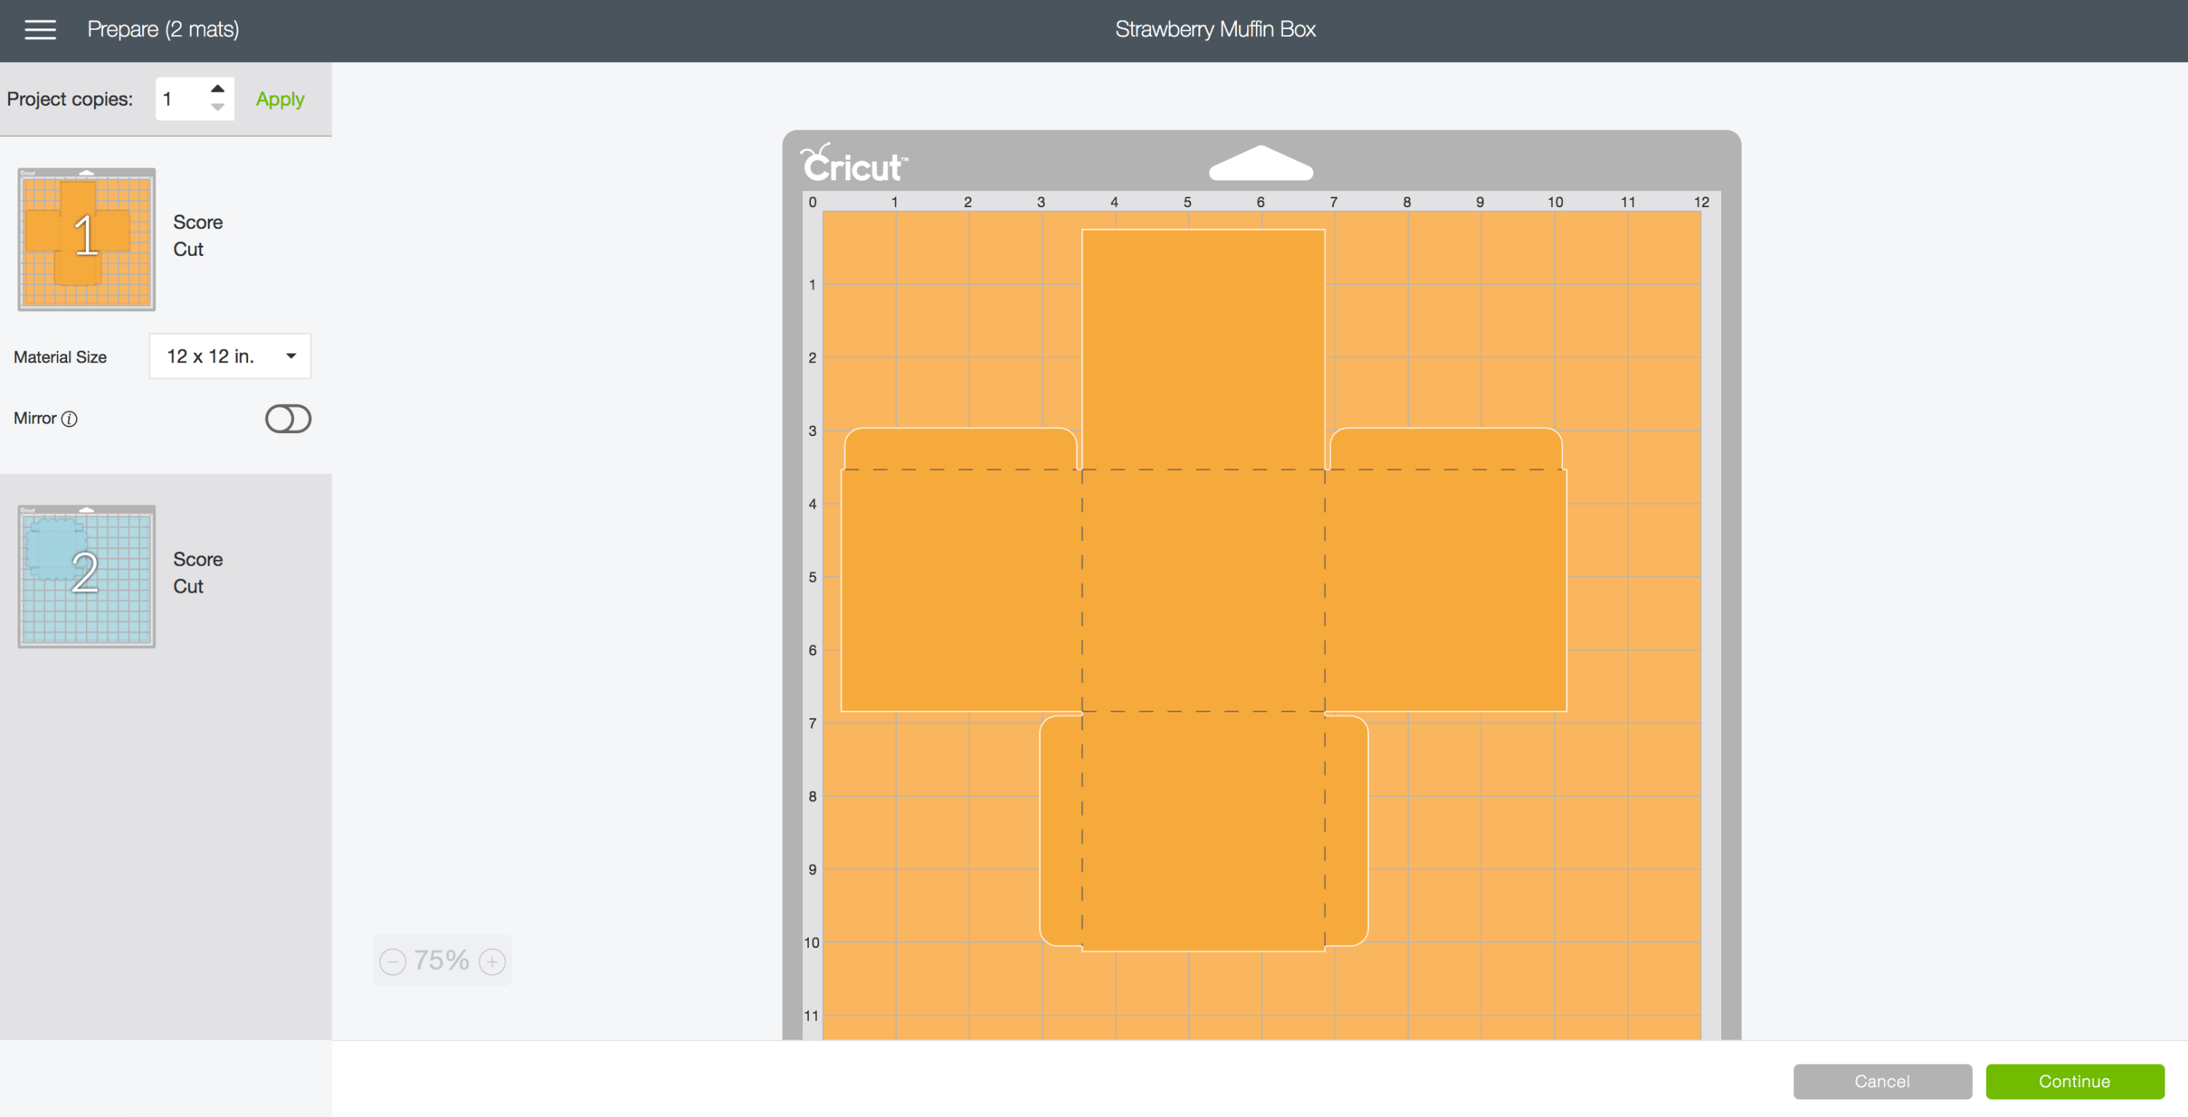Zoom out with the minus icon
Viewport: 2188px width, 1117px height.
click(392, 962)
